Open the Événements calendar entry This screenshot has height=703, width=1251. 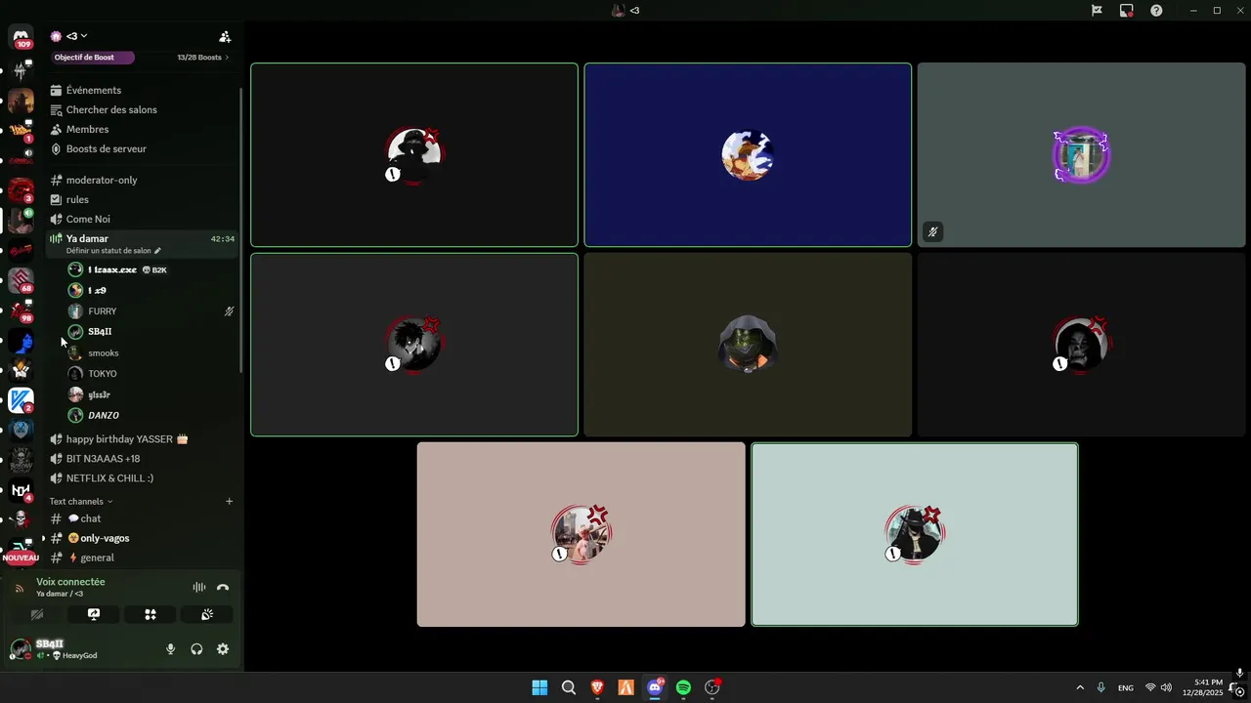94,90
